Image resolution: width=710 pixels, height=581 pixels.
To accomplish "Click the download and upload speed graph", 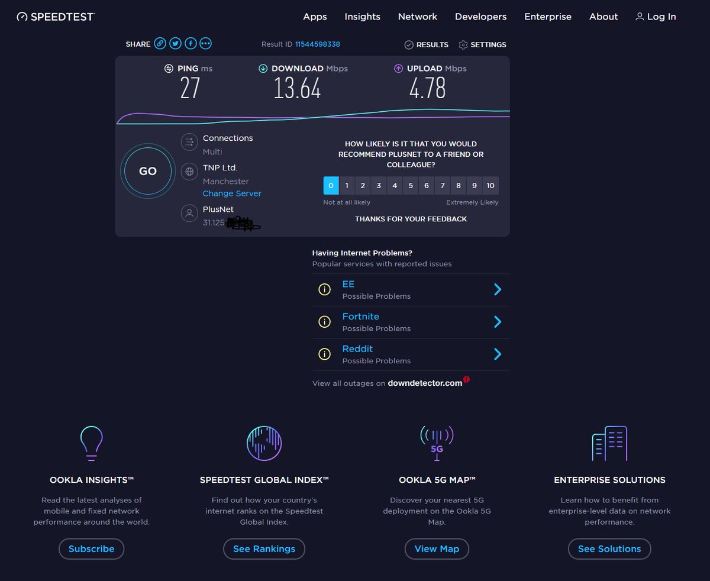I will coord(312,117).
